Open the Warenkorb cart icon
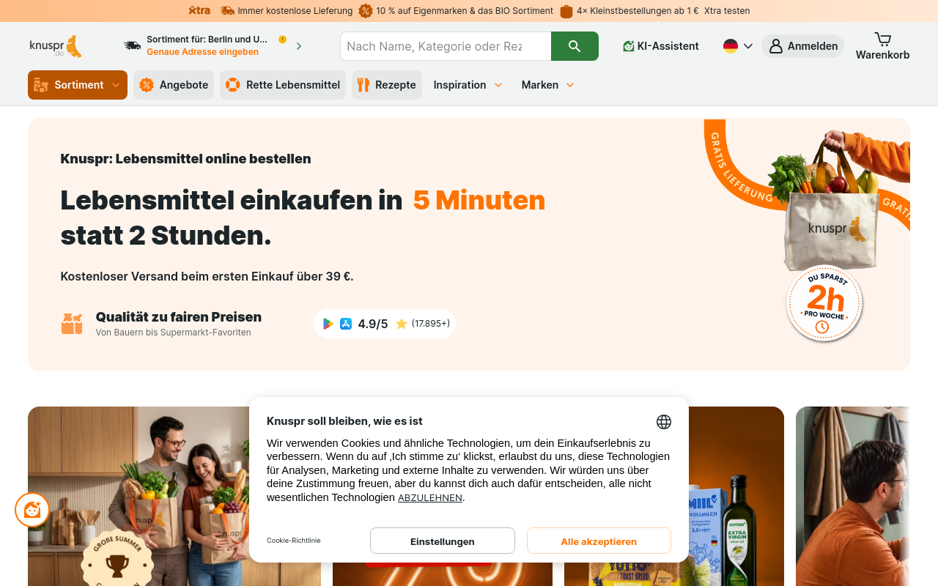Image resolution: width=938 pixels, height=586 pixels. [x=883, y=39]
